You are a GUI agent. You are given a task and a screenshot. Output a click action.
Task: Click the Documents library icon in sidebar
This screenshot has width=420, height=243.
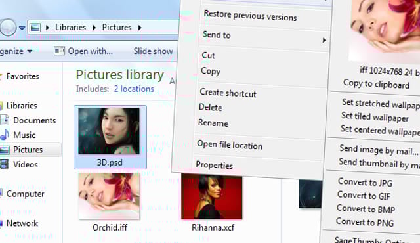(x=5, y=120)
